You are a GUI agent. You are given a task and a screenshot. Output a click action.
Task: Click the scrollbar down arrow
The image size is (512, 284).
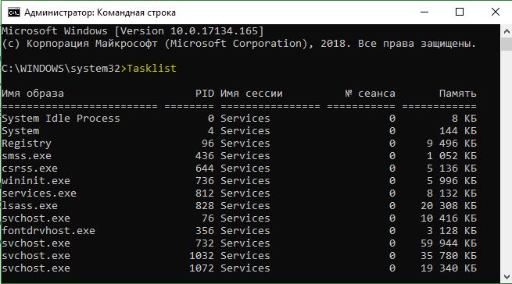(507, 277)
